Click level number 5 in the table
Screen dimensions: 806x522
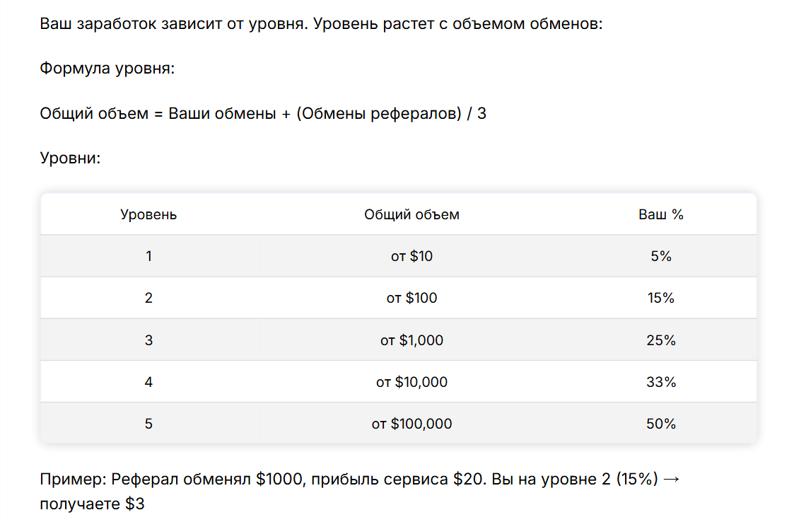pos(148,424)
